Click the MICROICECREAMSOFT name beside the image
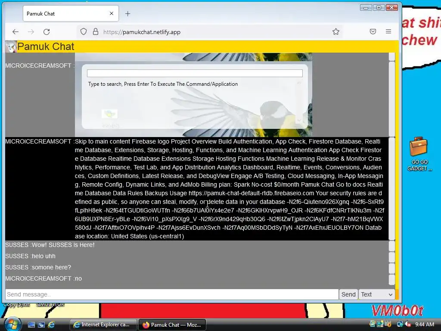Viewport: 441px width, 331px height. point(38,66)
